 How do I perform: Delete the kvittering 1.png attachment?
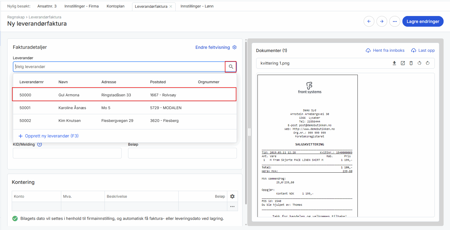(411, 63)
